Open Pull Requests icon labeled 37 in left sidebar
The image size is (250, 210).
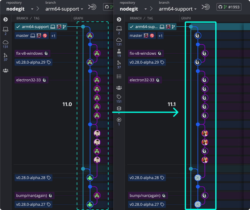5,55
